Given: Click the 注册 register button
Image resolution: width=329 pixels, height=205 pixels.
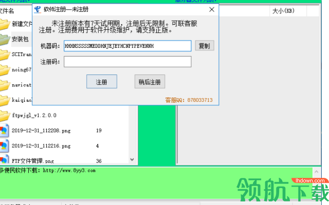Looking at the screenshot, I should point(102,82).
